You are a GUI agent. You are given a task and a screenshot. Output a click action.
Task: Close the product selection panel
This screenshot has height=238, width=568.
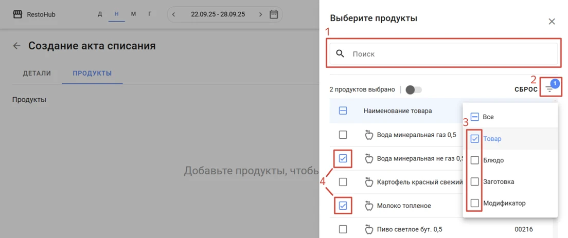point(552,22)
